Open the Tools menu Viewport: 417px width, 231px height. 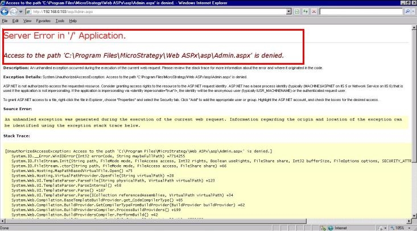(x=59, y=20)
